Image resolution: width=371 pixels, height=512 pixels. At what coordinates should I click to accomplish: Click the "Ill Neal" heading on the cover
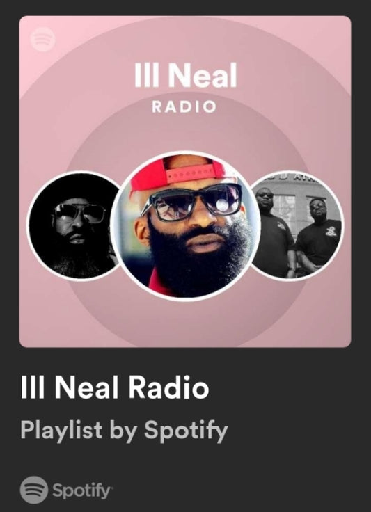pos(186,75)
